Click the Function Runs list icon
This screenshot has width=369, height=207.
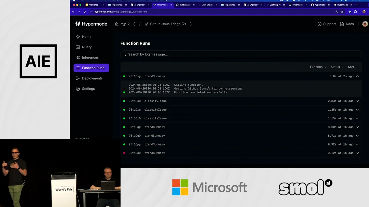[x=78, y=68]
